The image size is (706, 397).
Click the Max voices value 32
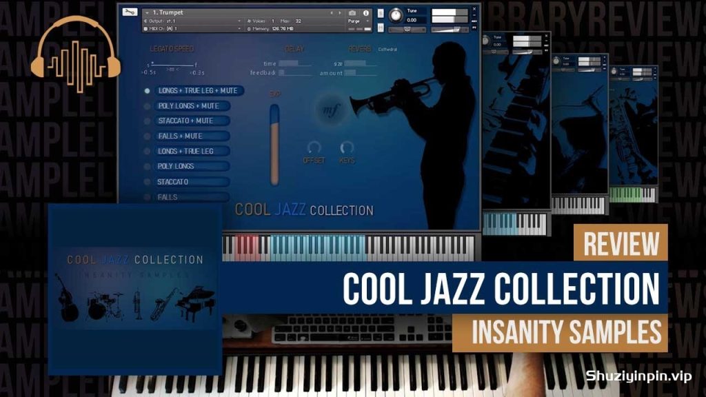click(298, 21)
